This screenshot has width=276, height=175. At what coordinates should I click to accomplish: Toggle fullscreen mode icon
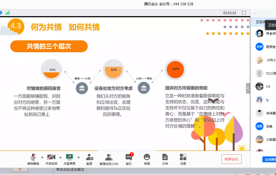click(244, 13)
